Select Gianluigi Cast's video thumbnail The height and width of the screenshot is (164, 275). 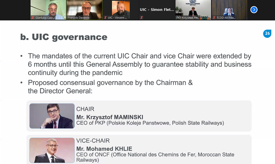click(x=48, y=10)
